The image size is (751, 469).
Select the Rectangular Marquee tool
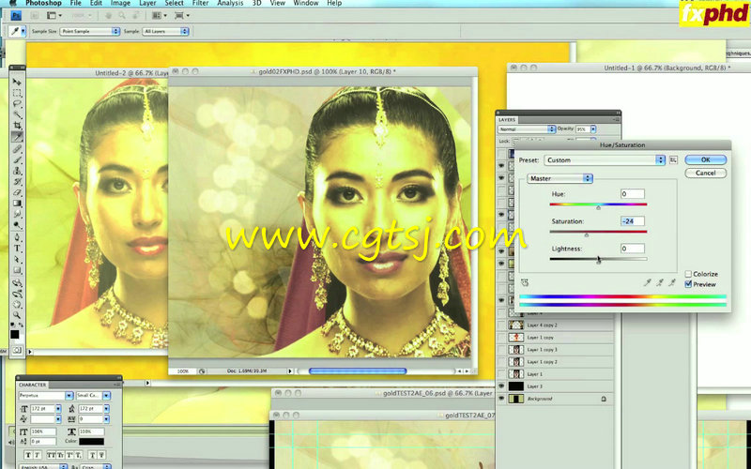pyautogui.click(x=17, y=93)
